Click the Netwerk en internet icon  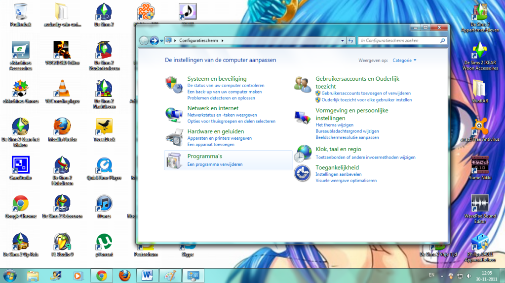click(x=174, y=114)
